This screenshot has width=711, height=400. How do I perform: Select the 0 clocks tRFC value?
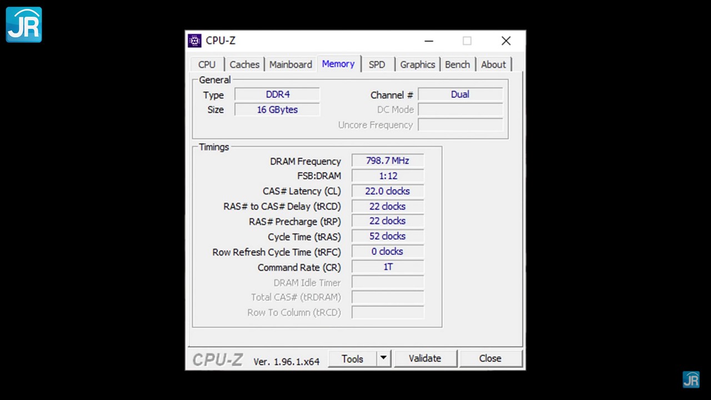click(x=388, y=252)
